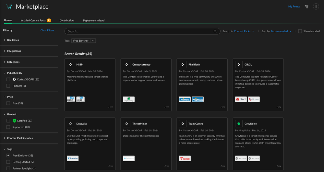Click the GreyNoise green shield icon

click(239, 124)
